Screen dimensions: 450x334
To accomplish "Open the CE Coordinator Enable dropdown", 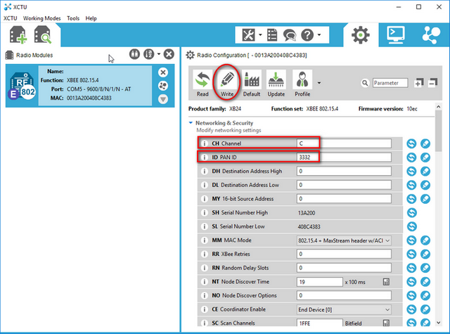I will click(x=344, y=309).
